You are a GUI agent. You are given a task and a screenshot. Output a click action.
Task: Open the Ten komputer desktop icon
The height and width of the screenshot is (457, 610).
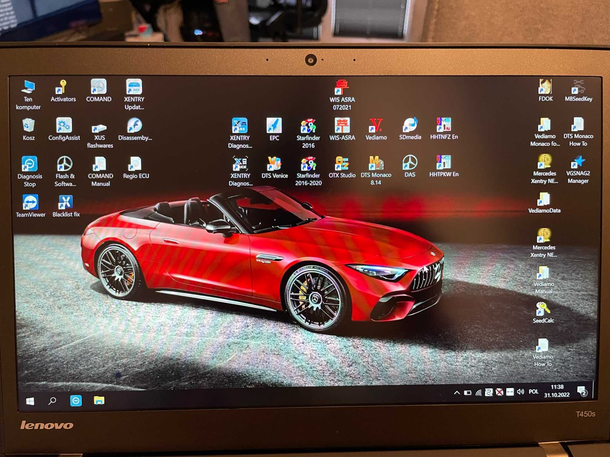[x=28, y=95]
